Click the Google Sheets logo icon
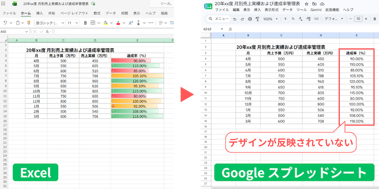This screenshot has height=189, width=379. coord(208,6)
